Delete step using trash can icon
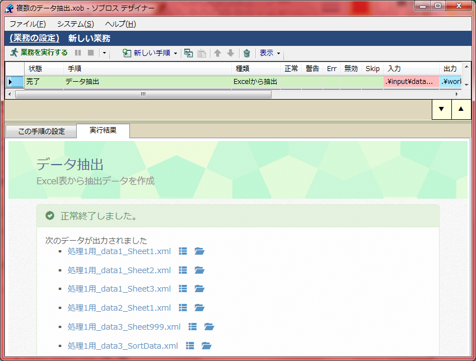Viewport: 476px width, 361px height. pyautogui.click(x=246, y=53)
